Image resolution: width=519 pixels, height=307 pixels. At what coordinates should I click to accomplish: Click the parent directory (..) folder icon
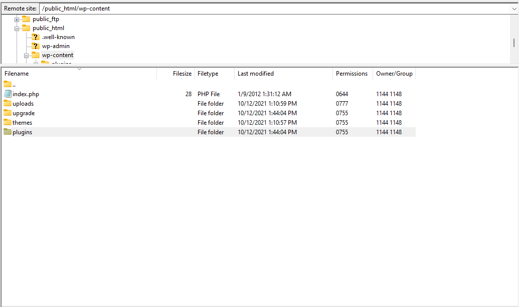(x=8, y=84)
